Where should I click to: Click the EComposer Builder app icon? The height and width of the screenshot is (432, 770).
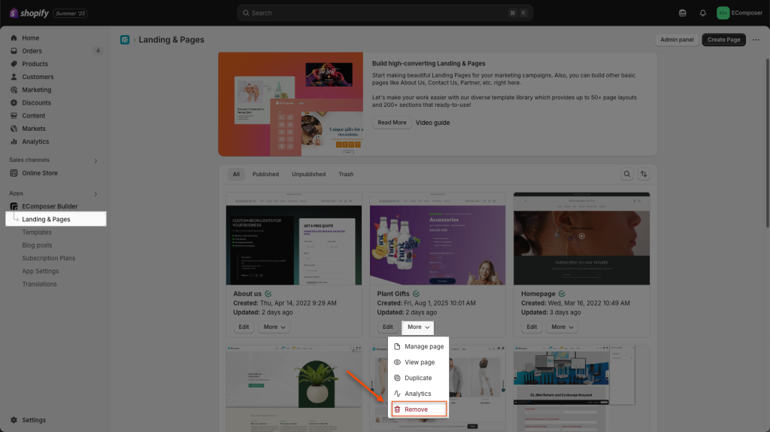[x=14, y=206]
